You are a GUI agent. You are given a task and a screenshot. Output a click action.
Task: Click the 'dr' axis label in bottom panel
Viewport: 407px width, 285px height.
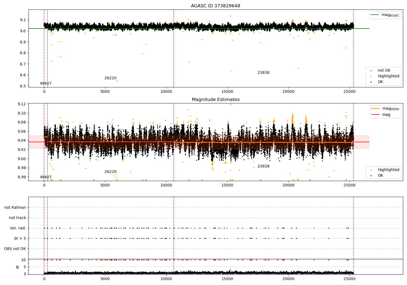coord(18,267)
